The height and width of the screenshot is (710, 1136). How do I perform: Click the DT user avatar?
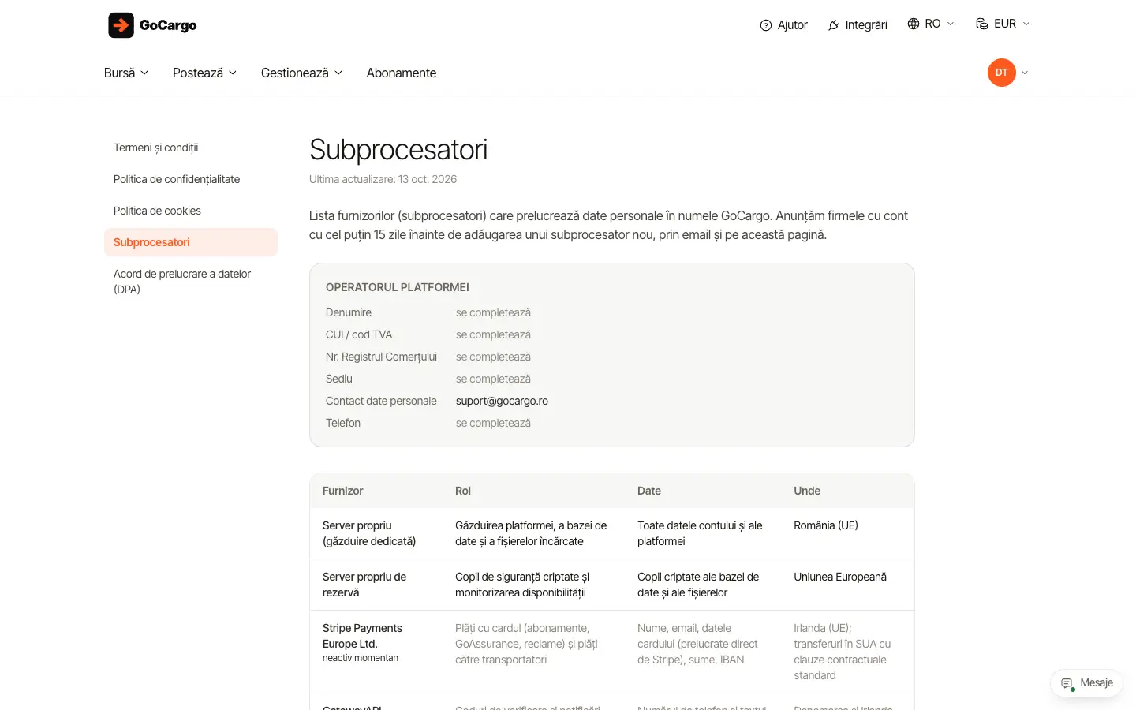(x=1002, y=73)
